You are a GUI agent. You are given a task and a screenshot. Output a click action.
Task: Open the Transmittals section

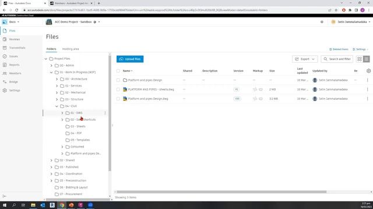pos(17,48)
